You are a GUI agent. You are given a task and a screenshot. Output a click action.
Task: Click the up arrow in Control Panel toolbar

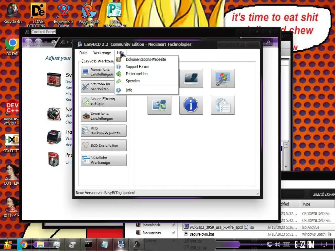[x=53, y=42]
